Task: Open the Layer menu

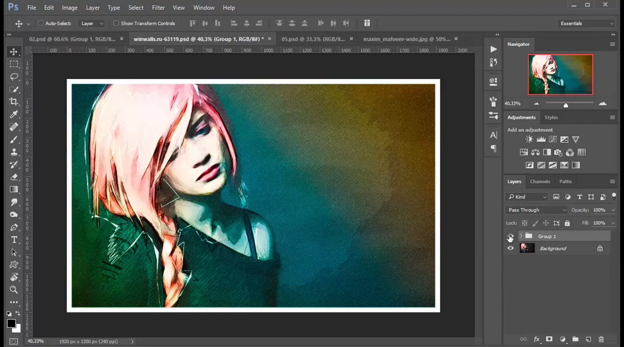Action: click(x=93, y=8)
